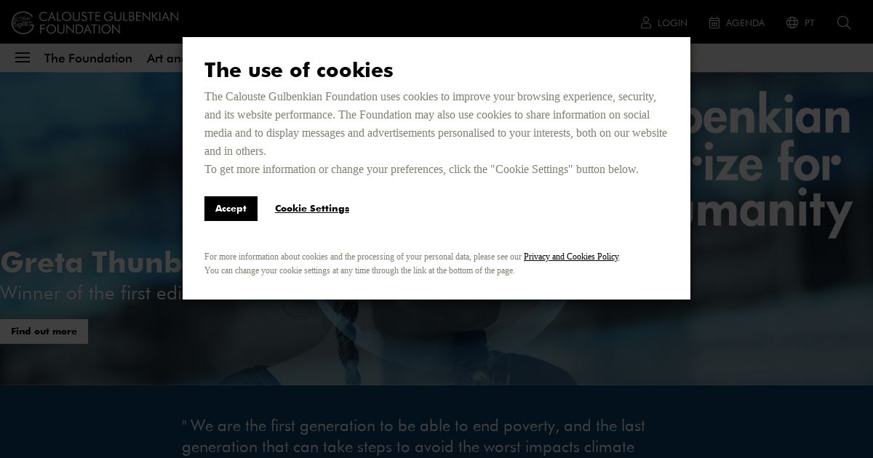The width and height of the screenshot is (873, 458).
Task: Switch language to PT
Action: pyautogui.click(x=810, y=23)
